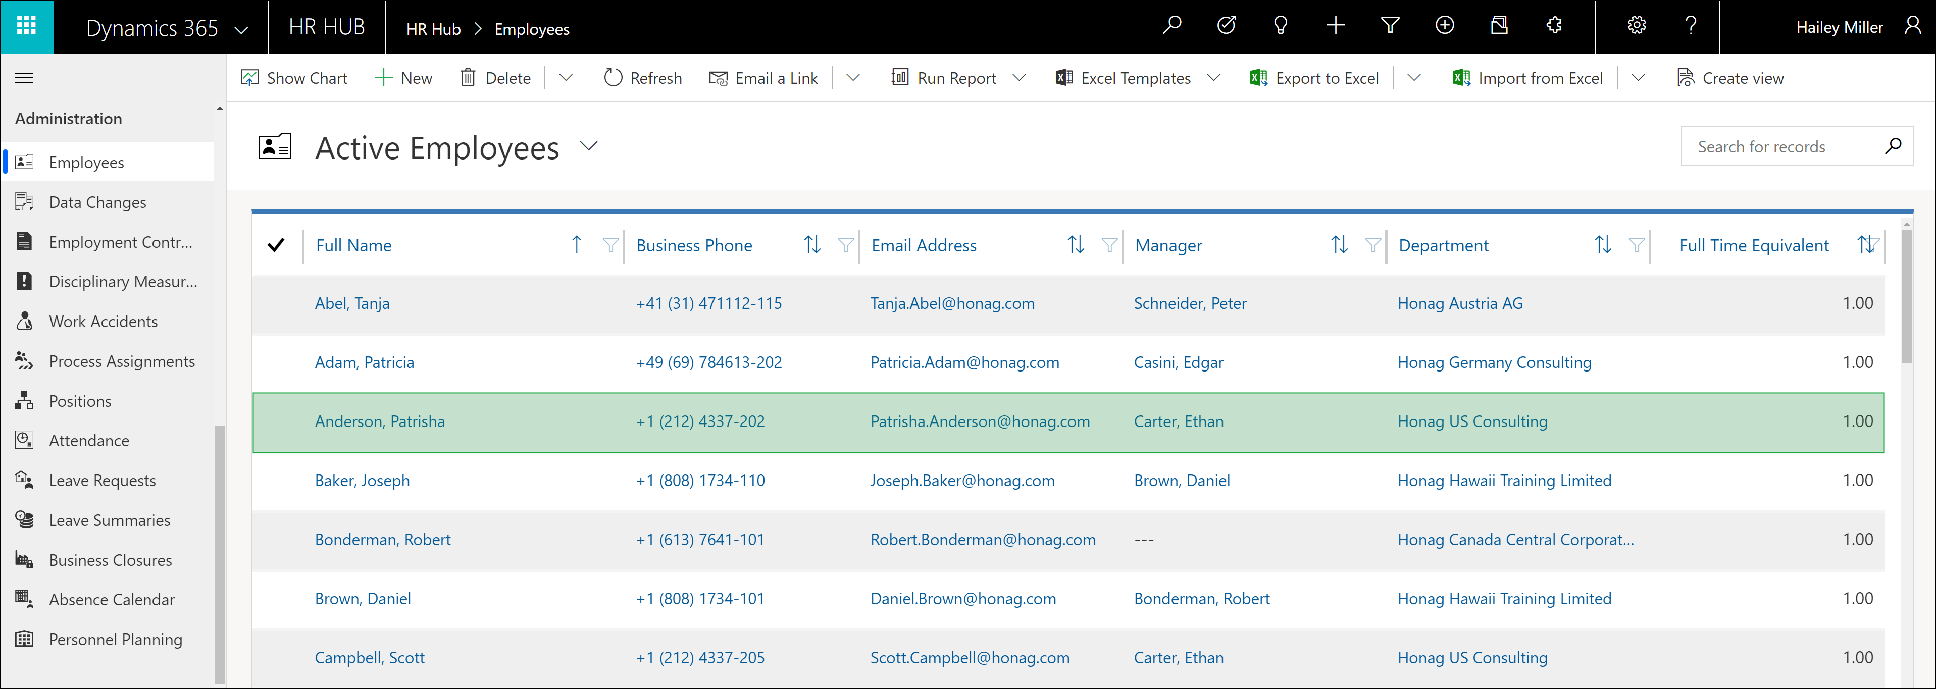Collapse the sidebar with hamburger icon

tap(24, 78)
